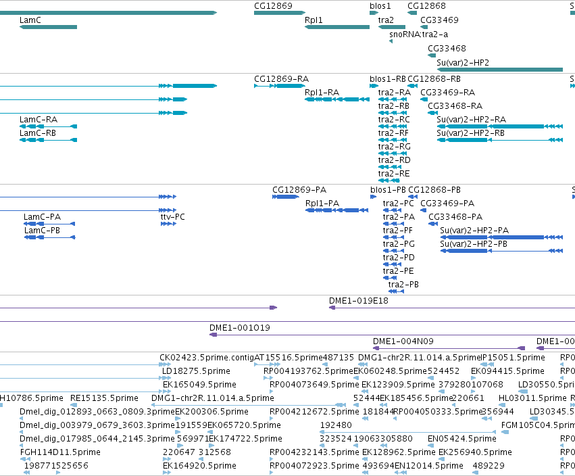Click the CG33468 gene label
This screenshot has width=575, height=476.
pos(447,49)
